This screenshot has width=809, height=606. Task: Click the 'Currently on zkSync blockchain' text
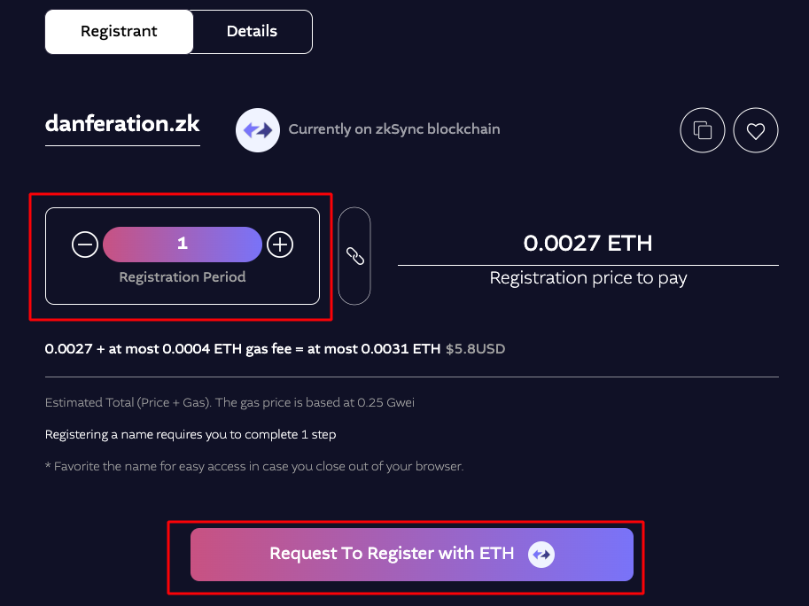(x=394, y=129)
